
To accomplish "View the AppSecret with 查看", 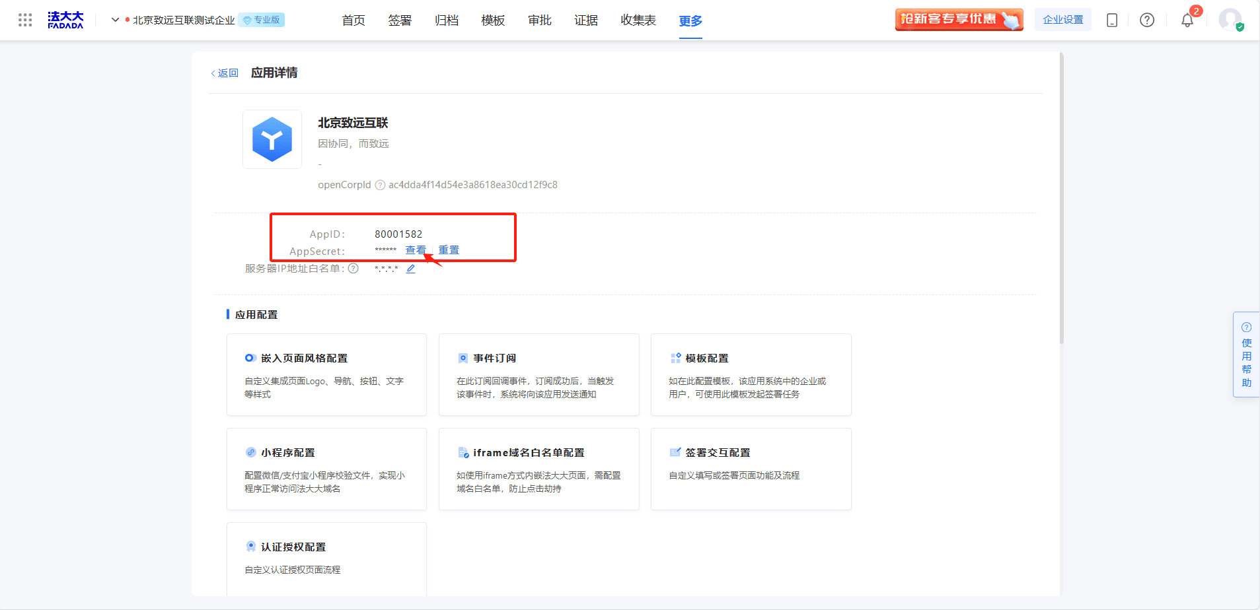I will pyautogui.click(x=416, y=250).
